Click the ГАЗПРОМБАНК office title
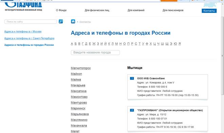The width and height of the screenshot is (224, 133). (x=170, y=110)
